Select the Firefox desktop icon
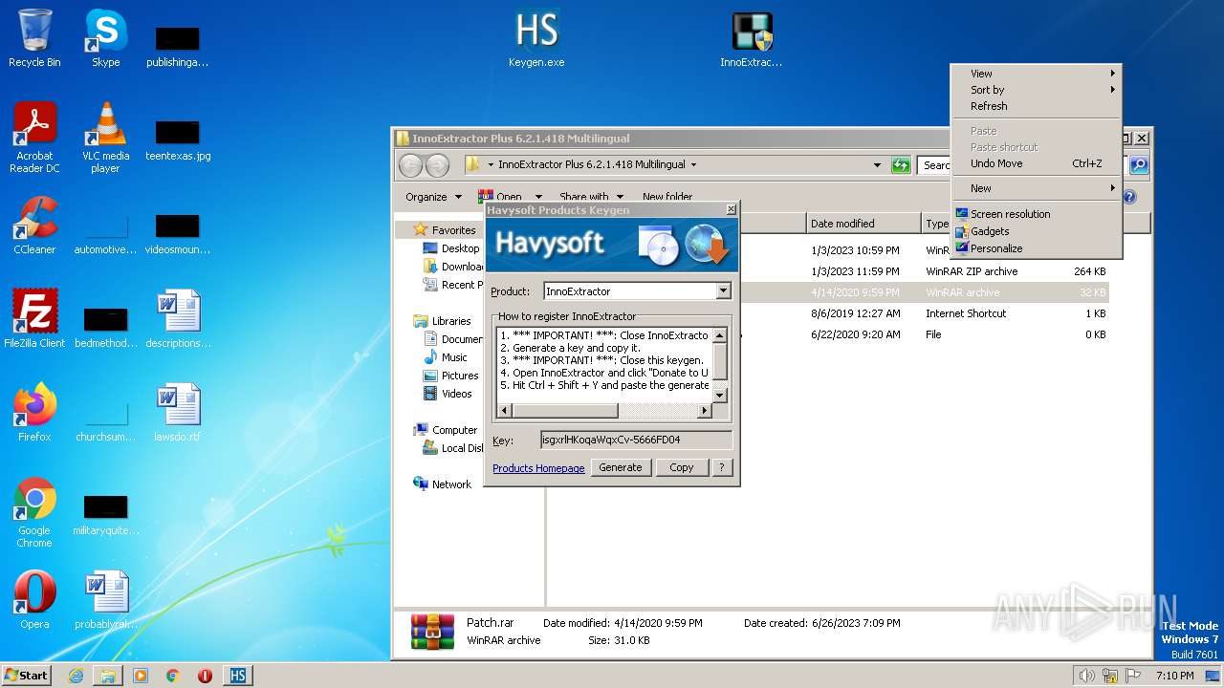 (x=34, y=413)
